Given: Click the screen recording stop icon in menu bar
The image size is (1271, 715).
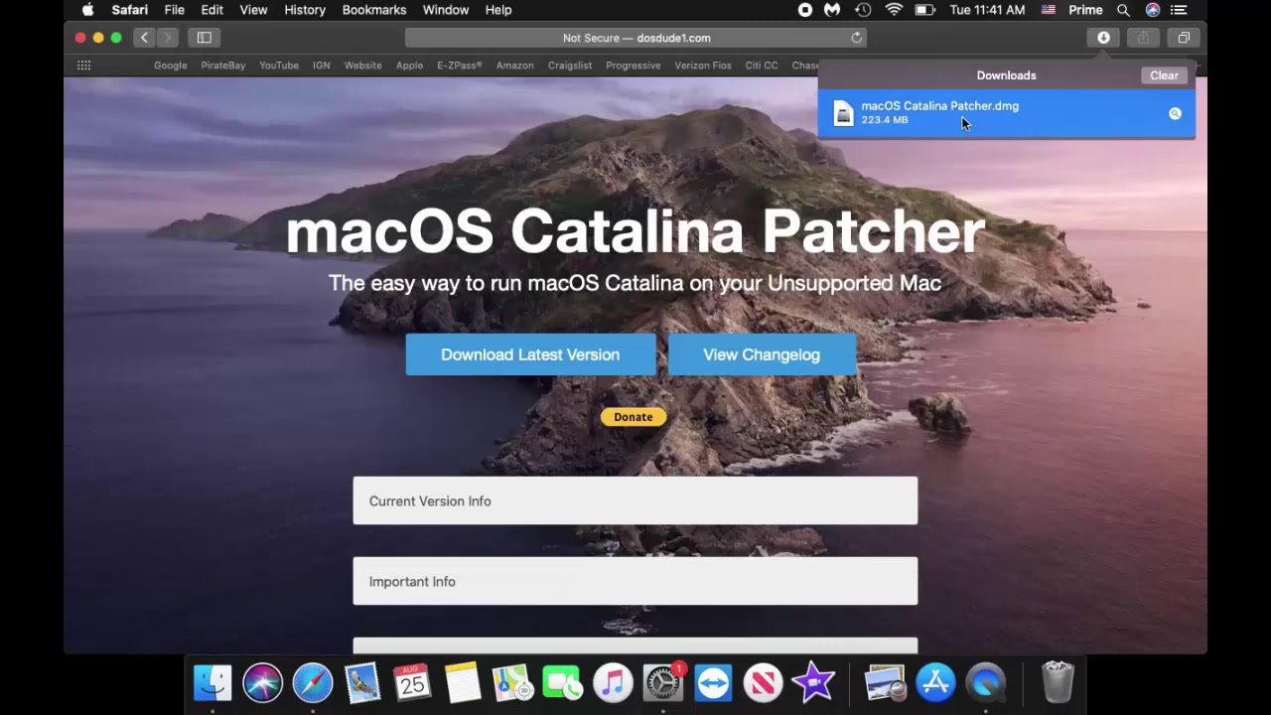Looking at the screenshot, I should pos(805,10).
